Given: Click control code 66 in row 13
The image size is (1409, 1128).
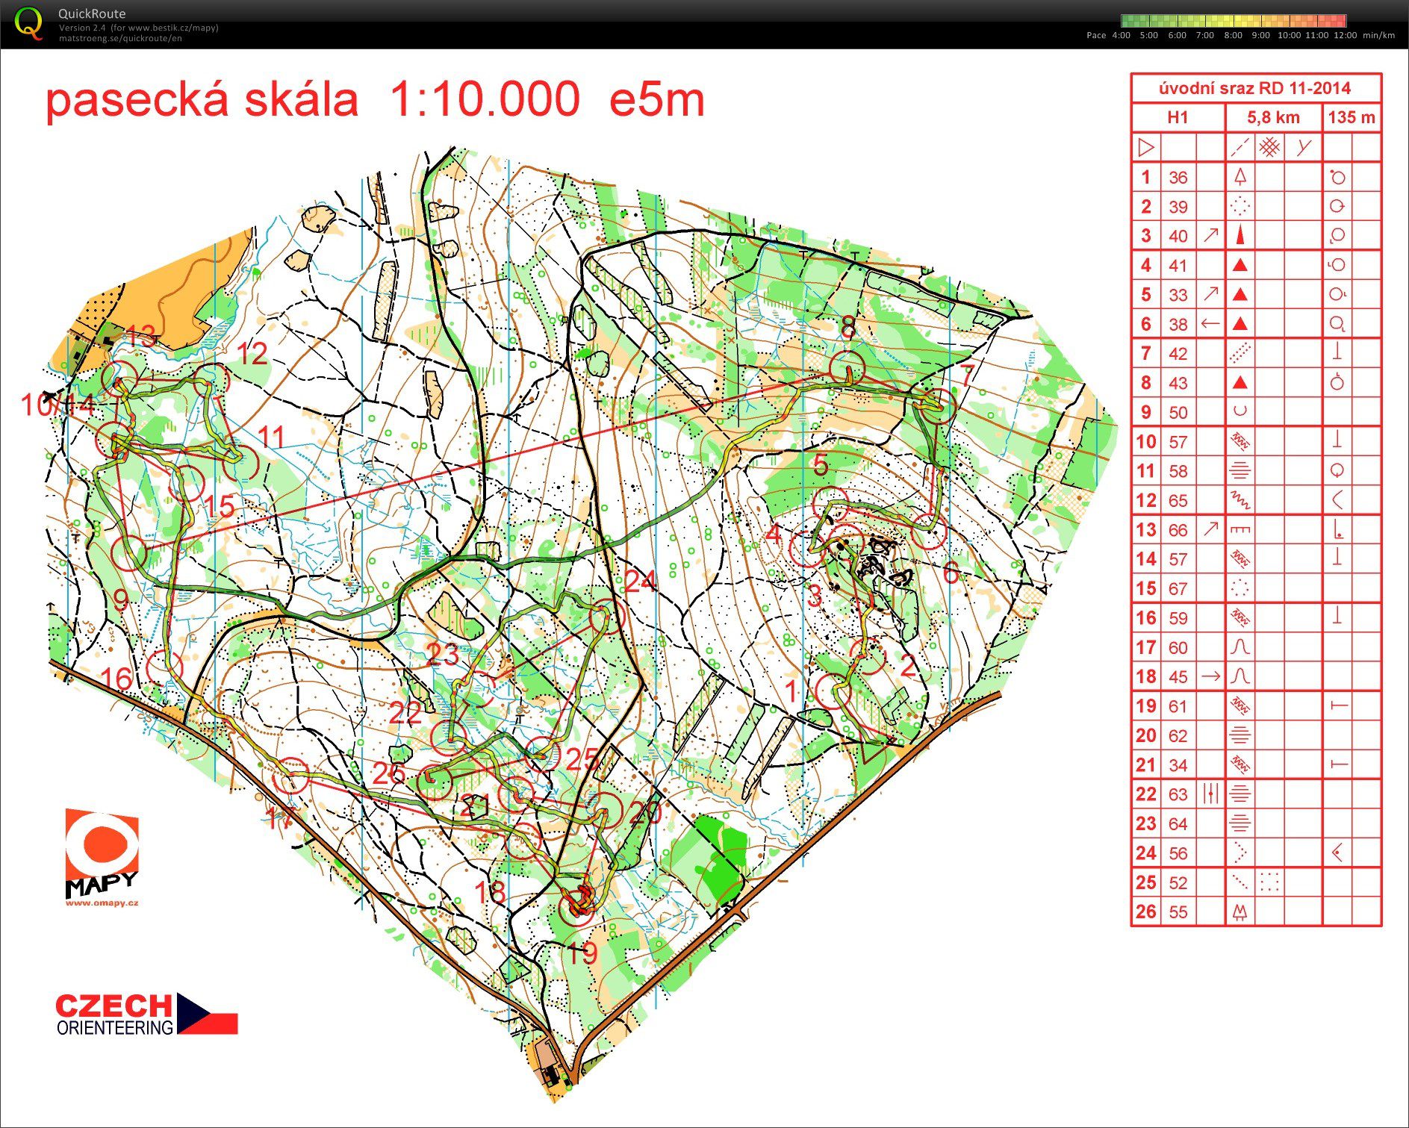Looking at the screenshot, I should (1178, 530).
